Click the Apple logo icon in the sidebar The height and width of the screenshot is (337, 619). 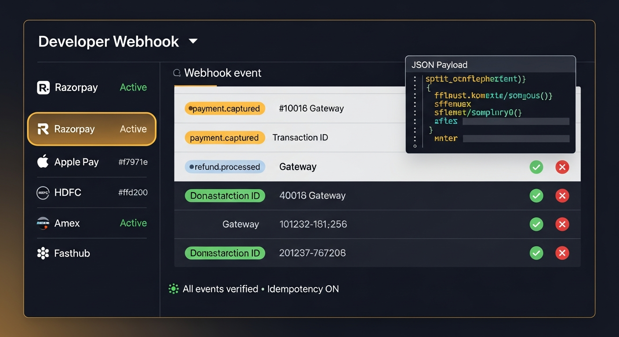click(x=43, y=161)
